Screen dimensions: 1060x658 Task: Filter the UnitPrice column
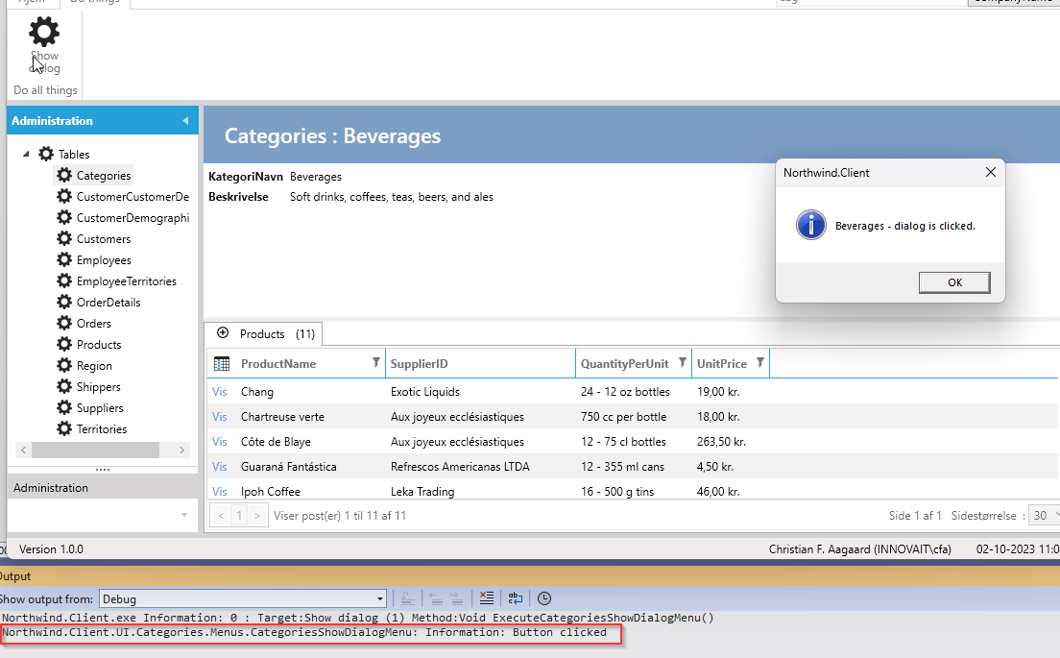point(759,363)
